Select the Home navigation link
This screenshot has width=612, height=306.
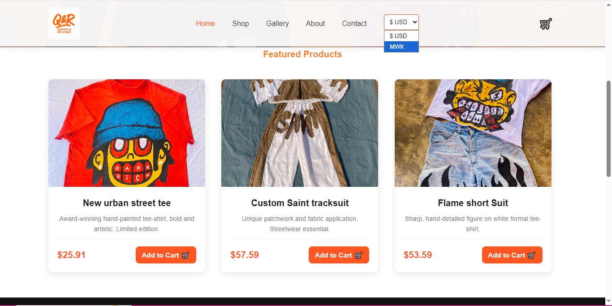tap(205, 23)
